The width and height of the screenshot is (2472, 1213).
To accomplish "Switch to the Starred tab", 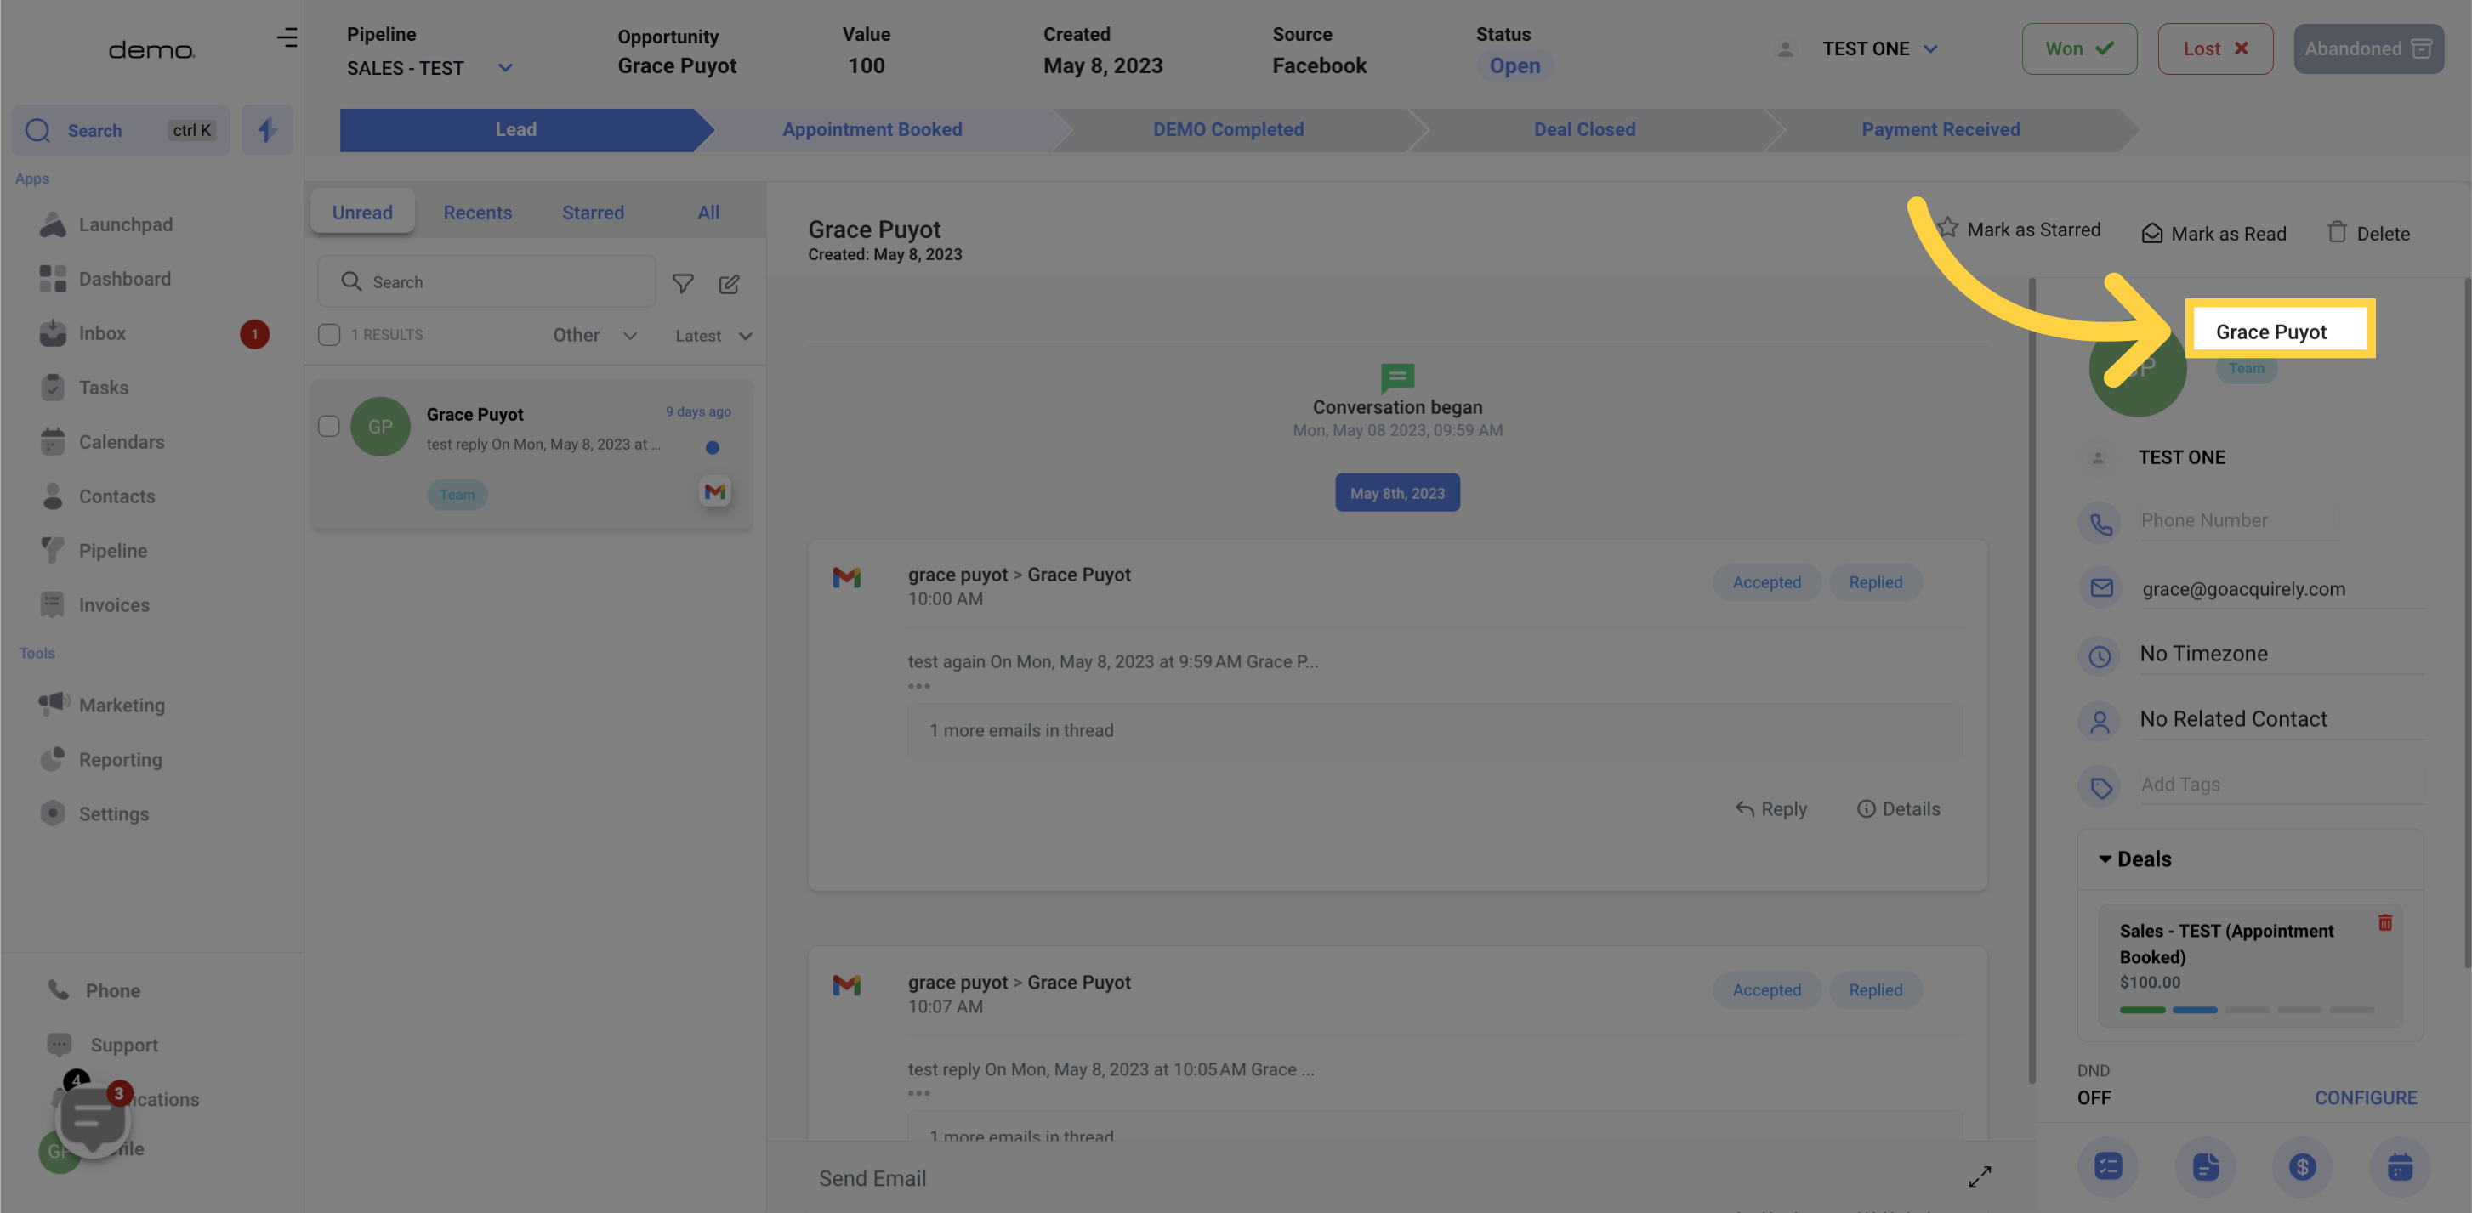I will click(x=593, y=213).
